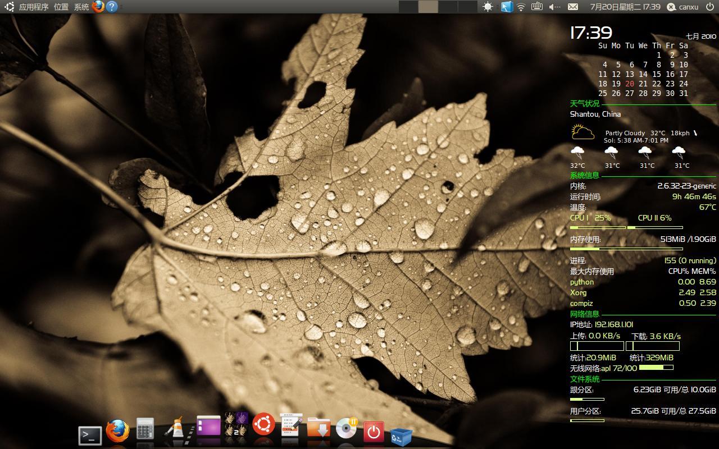The image size is (719, 449).
Task: Click the panel clock 7月20日星期二 17:39
Action: pos(625,7)
